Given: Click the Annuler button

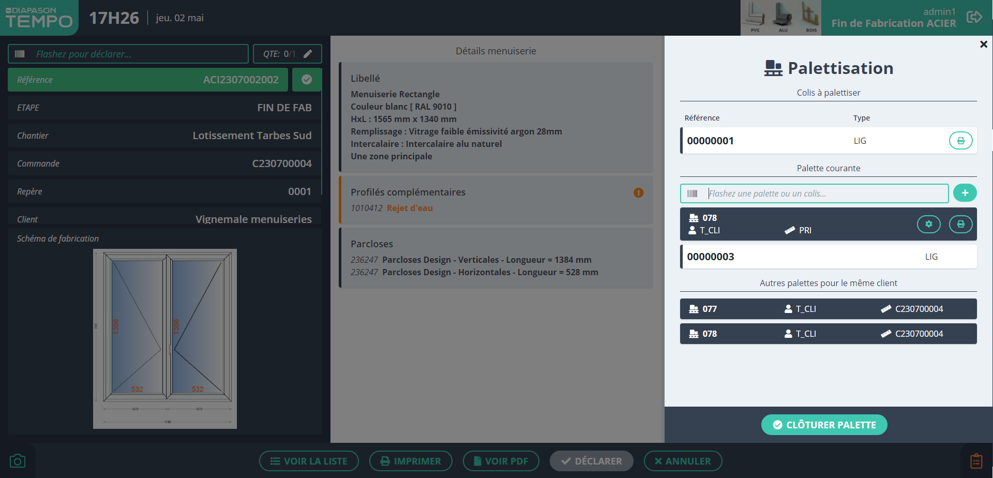Looking at the screenshot, I should click(x=683, y=461).
